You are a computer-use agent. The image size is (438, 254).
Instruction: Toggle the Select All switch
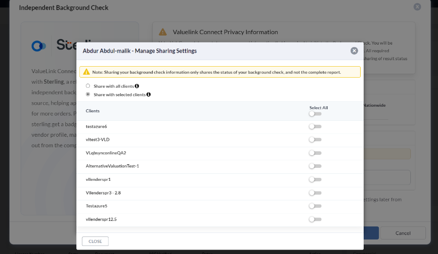click(x=315, y=114)
